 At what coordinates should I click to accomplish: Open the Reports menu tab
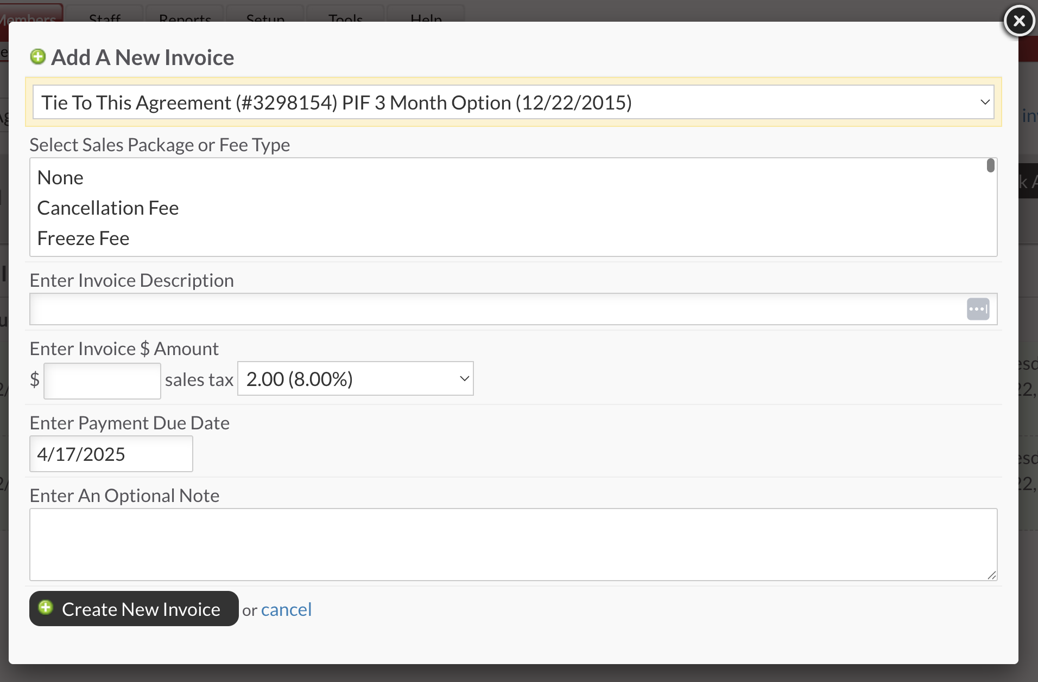(185, 15)
